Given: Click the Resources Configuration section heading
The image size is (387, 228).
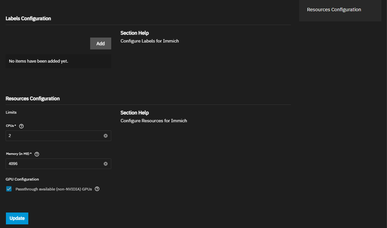Looking at the screenshot, I should click(33, 99).
